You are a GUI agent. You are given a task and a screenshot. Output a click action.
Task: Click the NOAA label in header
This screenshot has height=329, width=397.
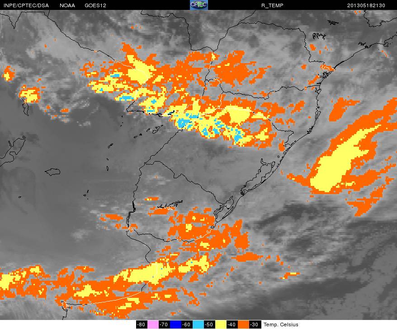coord(67,5)
